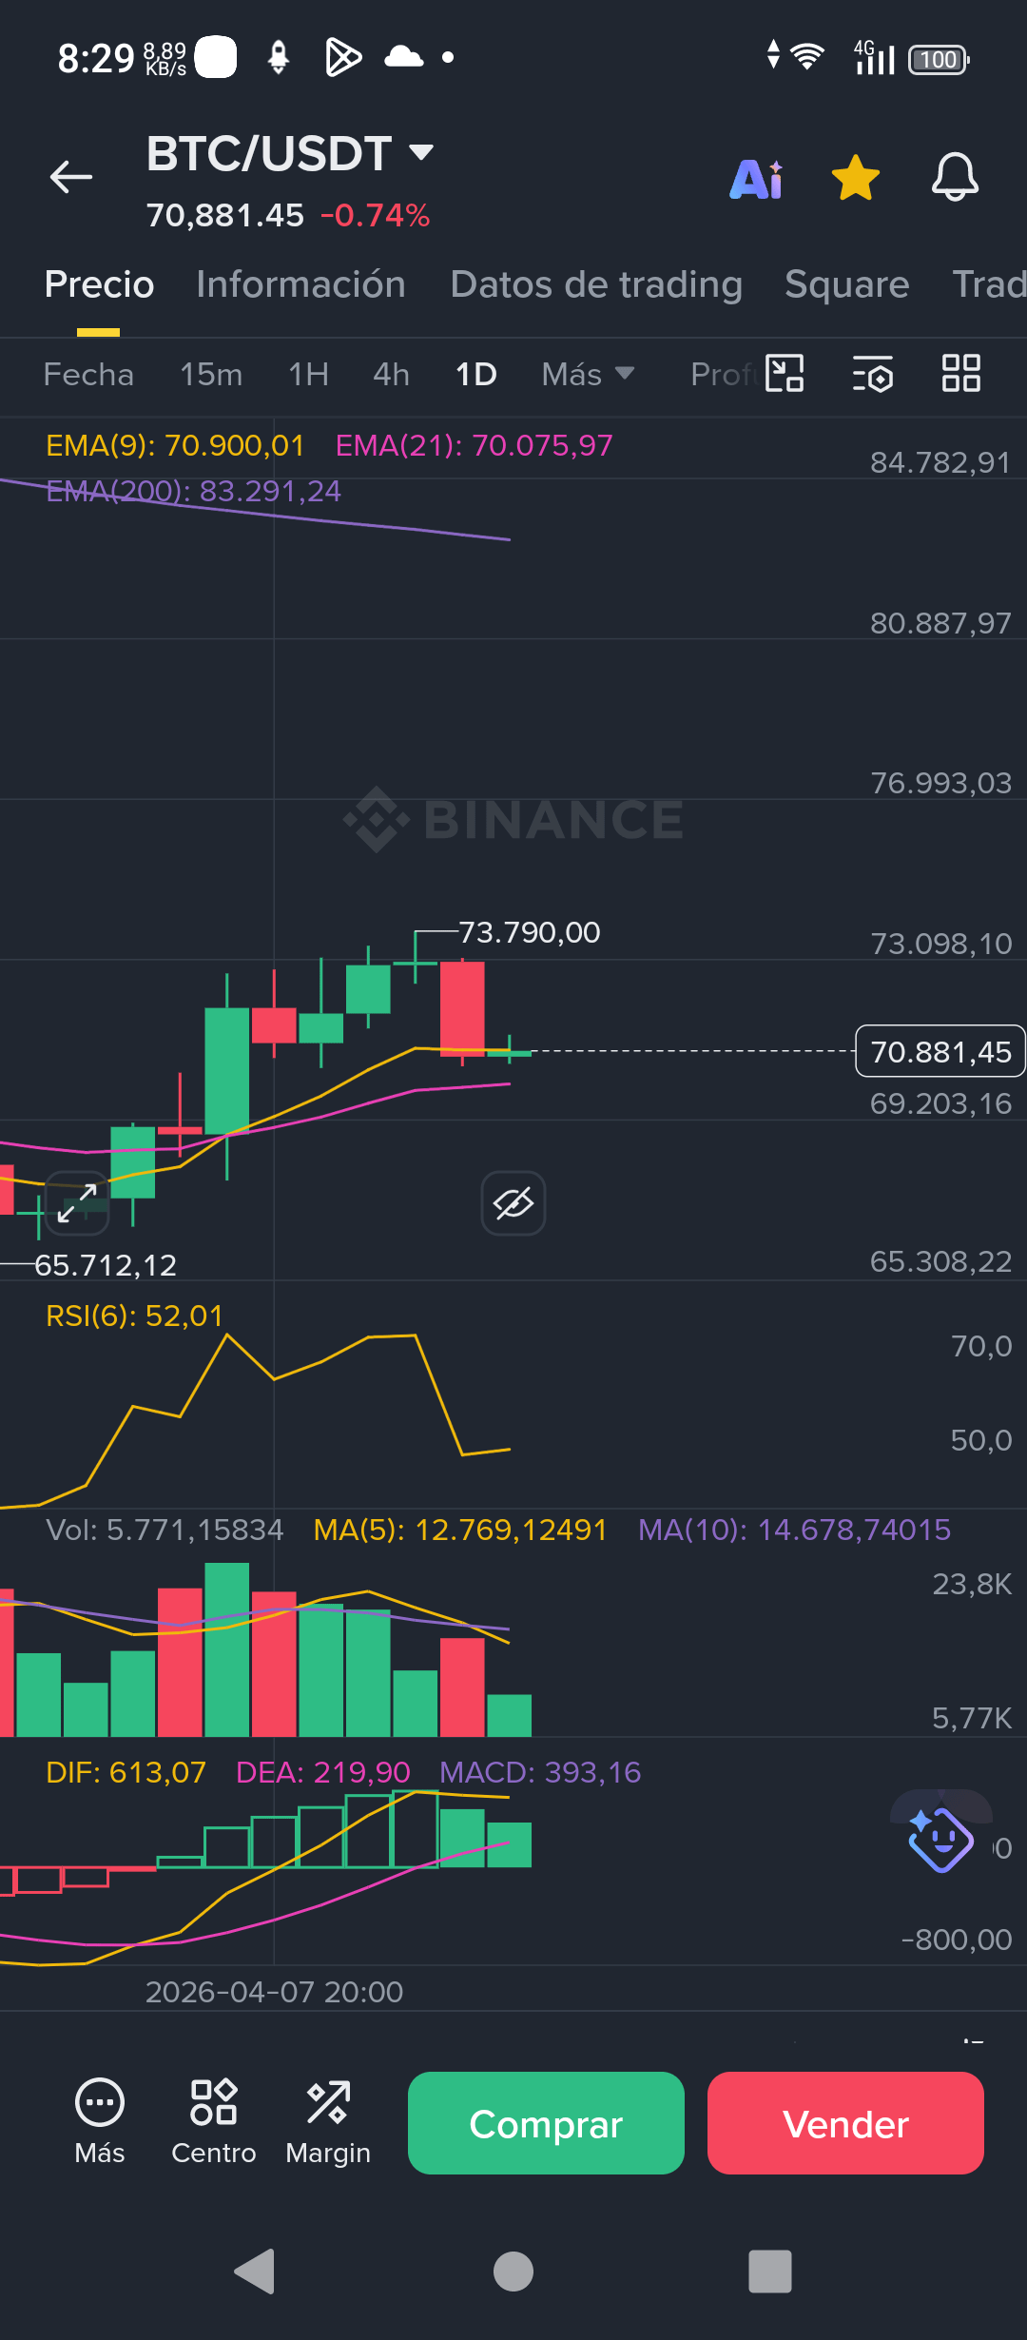The height and width of the screenshot is (2340, 1027).
Task: Expand chart to fullscreen
Action: coord(77,1203)
